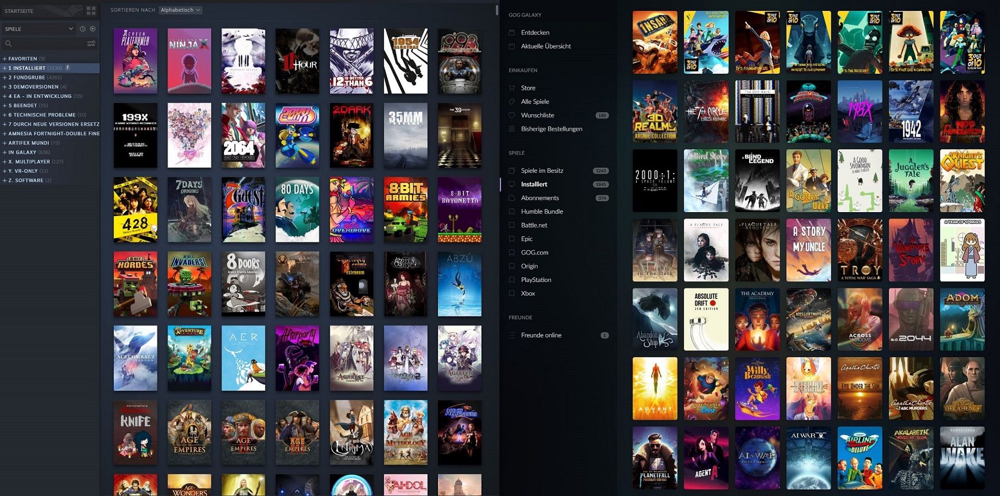Screen dimensions: 1000x496
Task: Click the Steam library vertical scrollbar
Action: [x=497, y=9]
